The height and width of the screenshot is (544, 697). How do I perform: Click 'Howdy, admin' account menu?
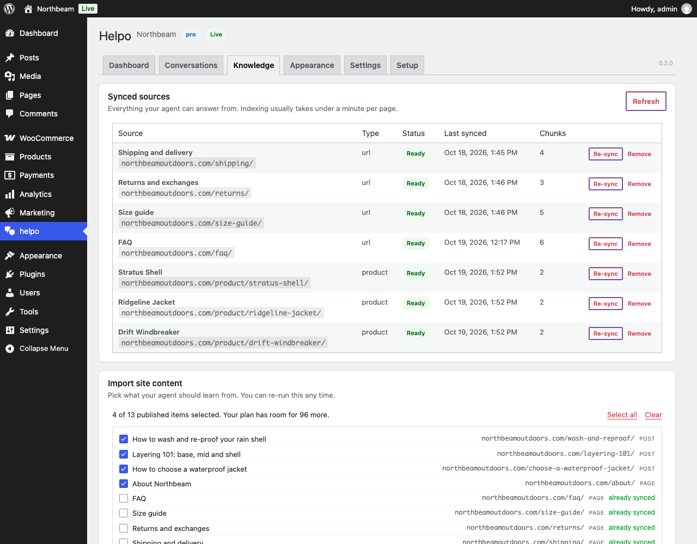(661, 9)
